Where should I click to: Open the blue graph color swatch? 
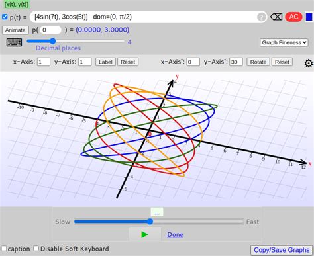309,17
